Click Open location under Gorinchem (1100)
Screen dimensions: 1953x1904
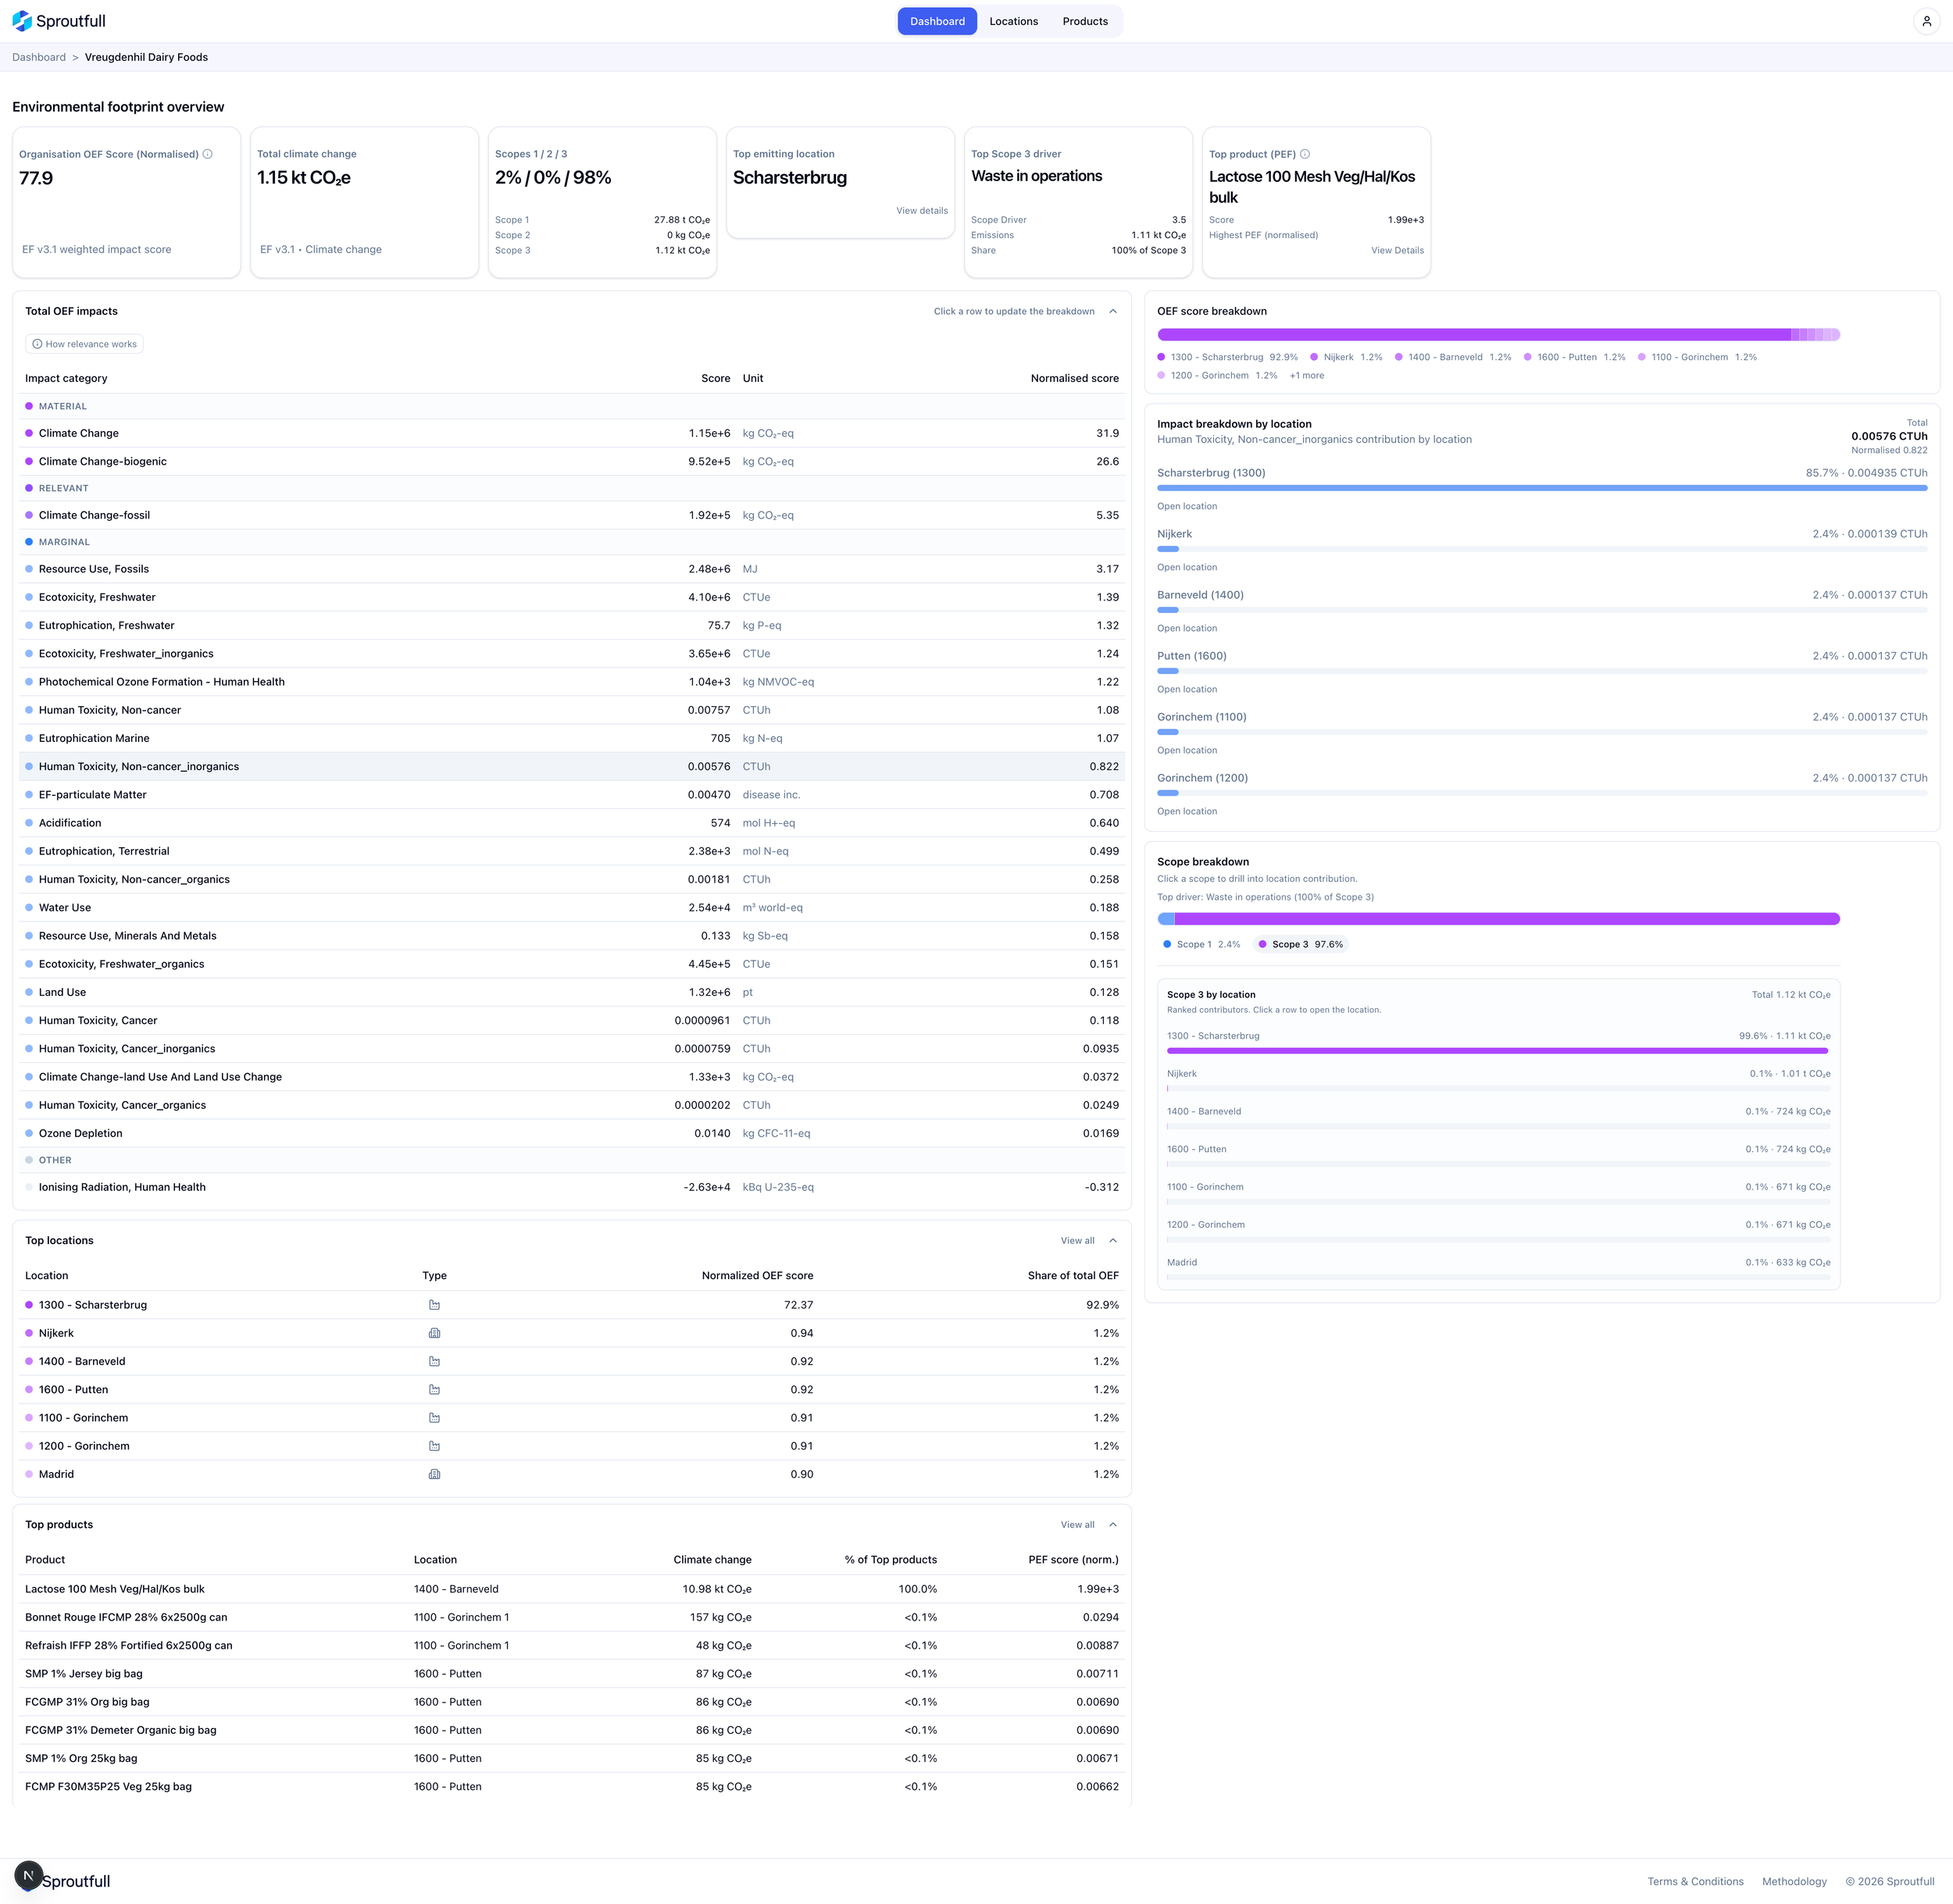pyautogui.click(x=1187, y=750)
